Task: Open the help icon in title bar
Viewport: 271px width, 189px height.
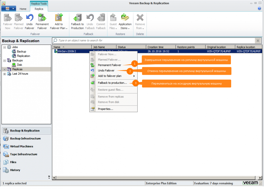Action: [259, 8]
